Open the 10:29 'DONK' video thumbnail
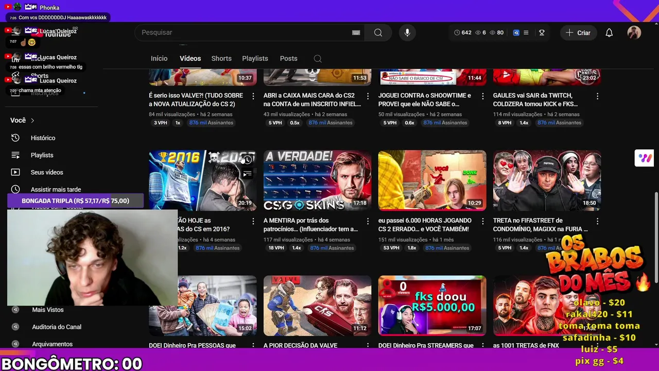 tap(432, 180)
